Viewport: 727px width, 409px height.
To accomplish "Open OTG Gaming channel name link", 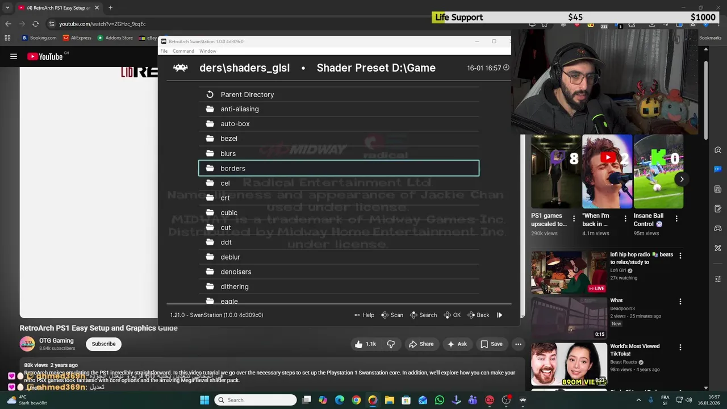I will pos(56,340).
